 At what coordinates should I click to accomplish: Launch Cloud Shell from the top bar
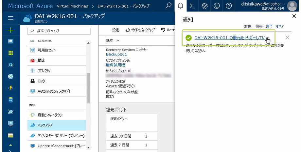[x=192, y=6]
